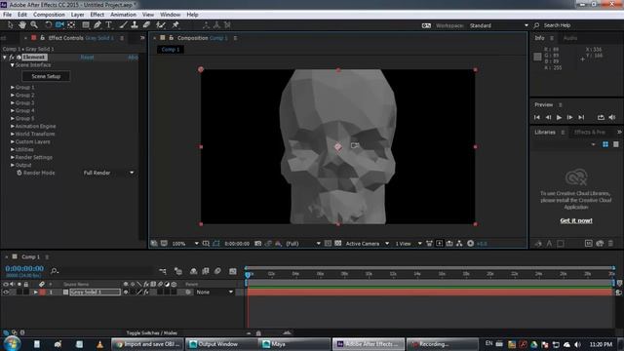This screenshot has width=624, height=351.
Task: Toggle the fx switch on Gray Solid 1
Action: (x=146, y=292)
